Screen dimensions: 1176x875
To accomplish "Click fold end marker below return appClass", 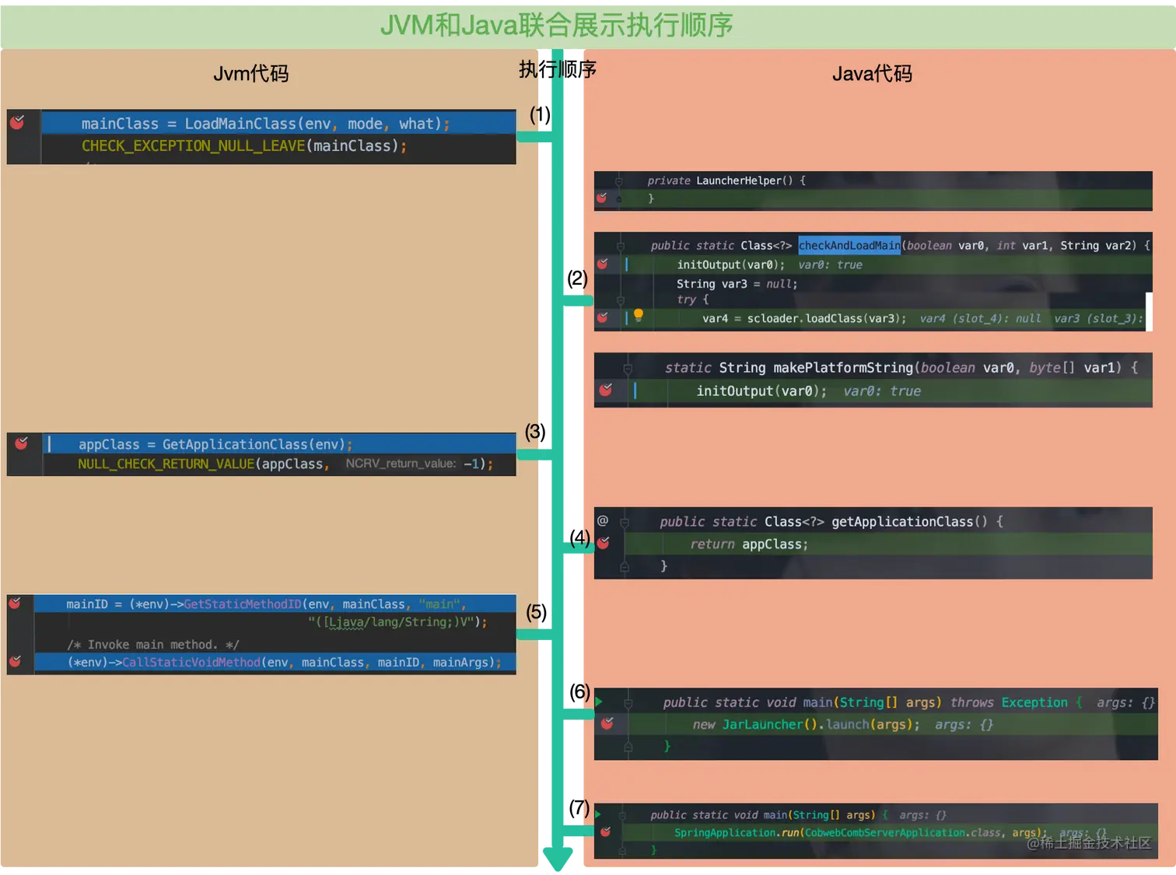I will [x=625, y=567].
